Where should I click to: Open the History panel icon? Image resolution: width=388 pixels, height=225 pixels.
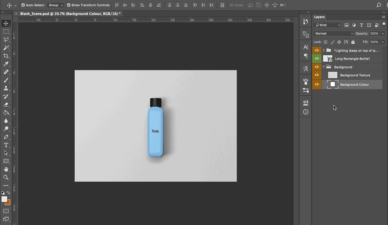[x=306, y=22]
